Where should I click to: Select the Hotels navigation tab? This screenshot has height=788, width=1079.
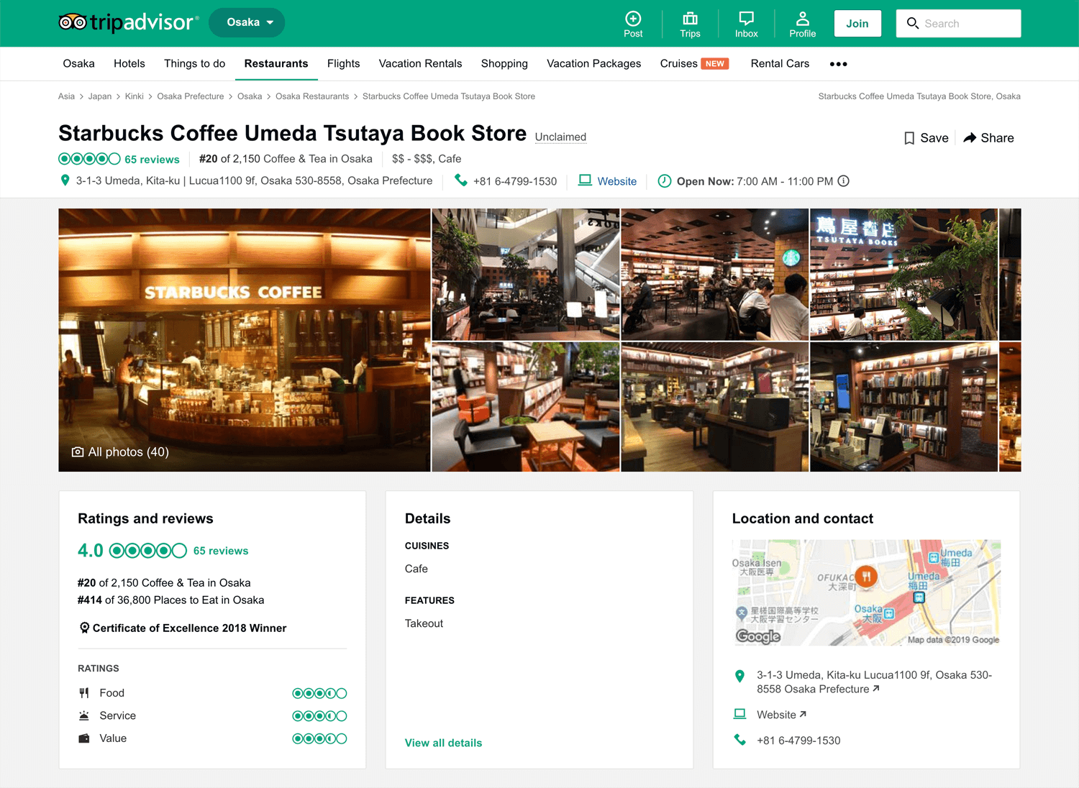pyautogui.click(x=129, y=63)
